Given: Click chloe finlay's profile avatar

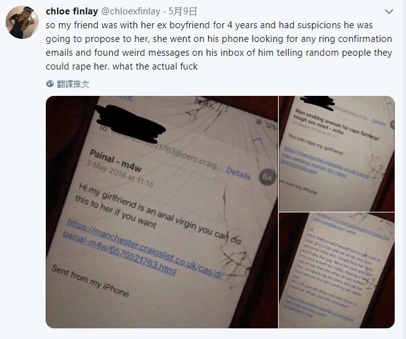Looking at the screenshot, I should click(22, 23).
